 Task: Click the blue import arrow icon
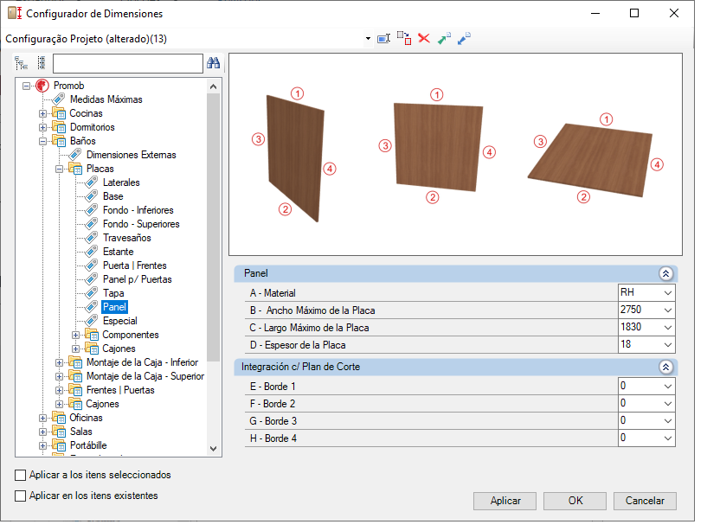pos(464,38)
